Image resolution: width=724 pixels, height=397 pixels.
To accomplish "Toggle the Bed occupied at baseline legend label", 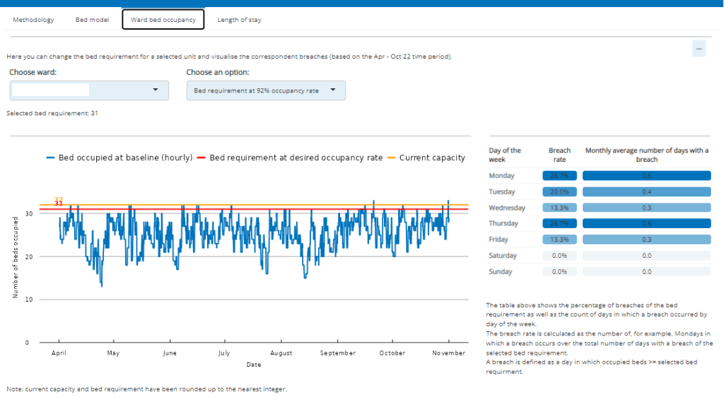I will pyautogui.click(x=125, y=158).
